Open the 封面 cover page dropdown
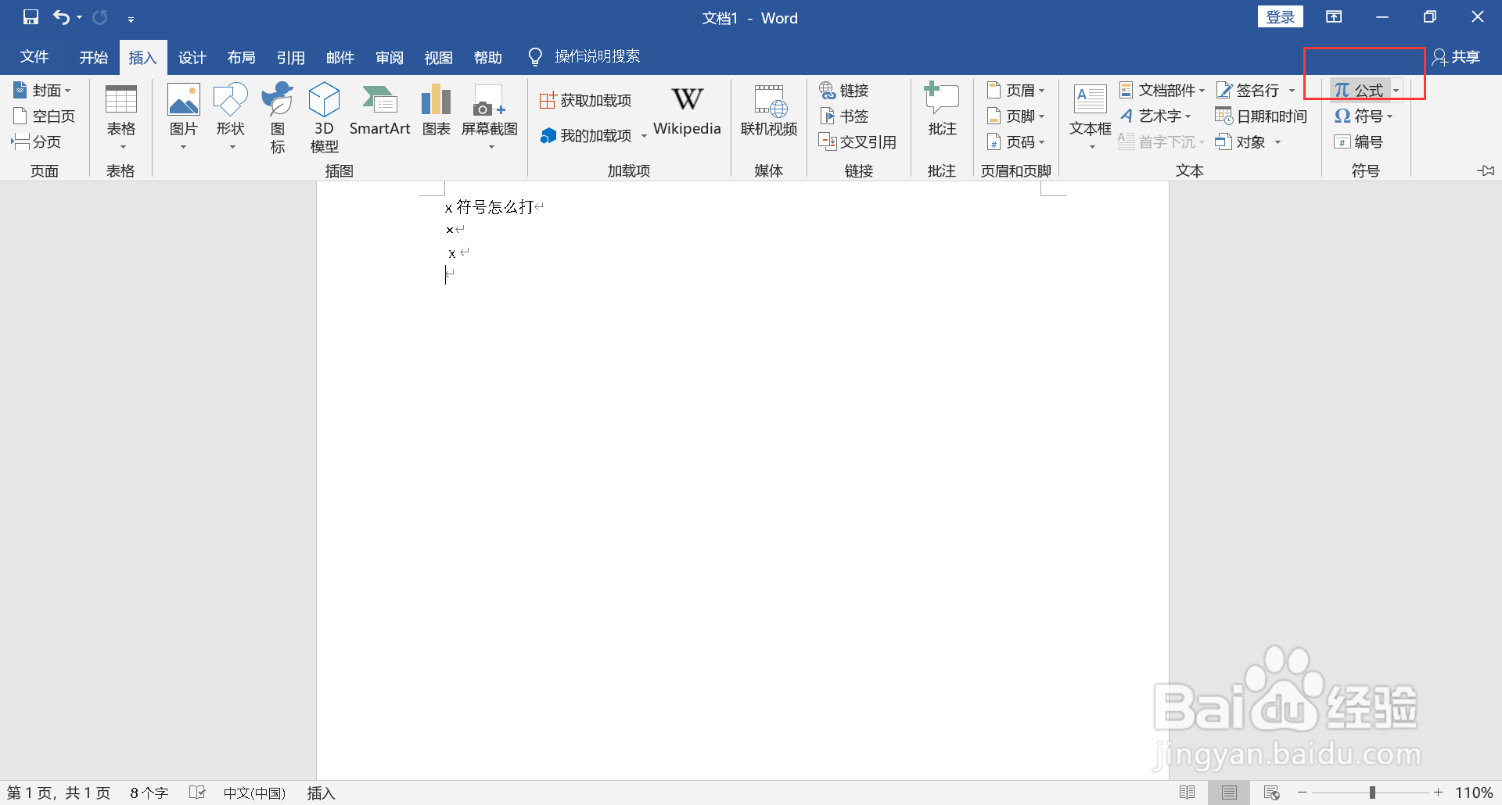1502x805 pixels. (42, 91)
